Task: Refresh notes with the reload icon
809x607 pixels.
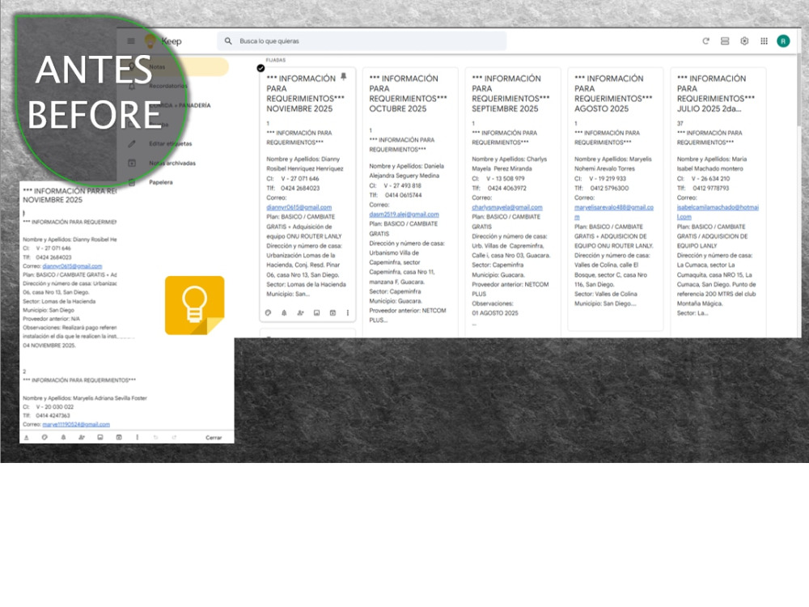Action: point(705,41)
